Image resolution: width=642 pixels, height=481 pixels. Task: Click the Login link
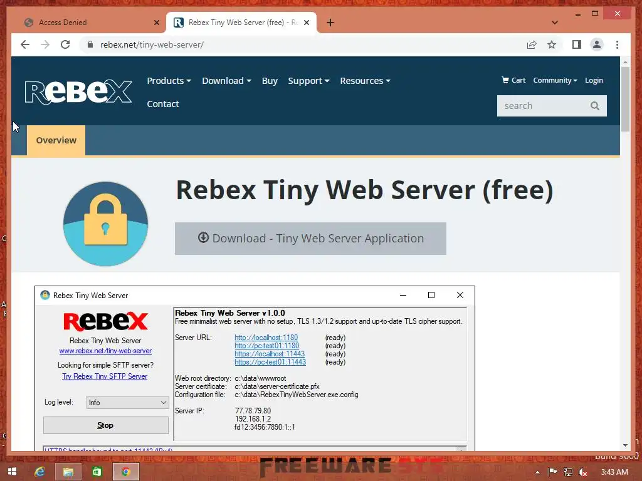click(x=594, y=80)
